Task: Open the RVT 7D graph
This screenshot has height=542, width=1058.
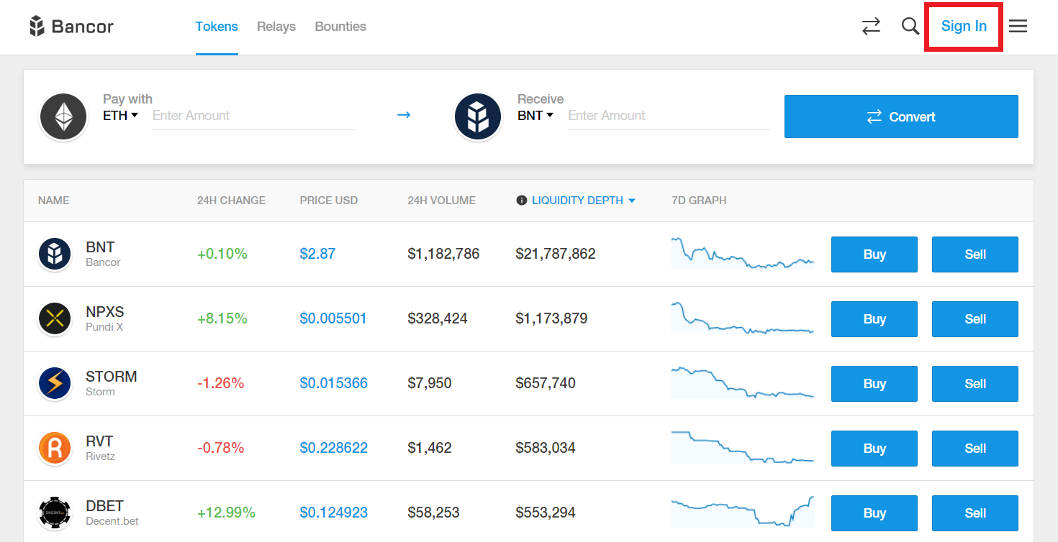Action: pyautogui.click(x=743, y=447)
